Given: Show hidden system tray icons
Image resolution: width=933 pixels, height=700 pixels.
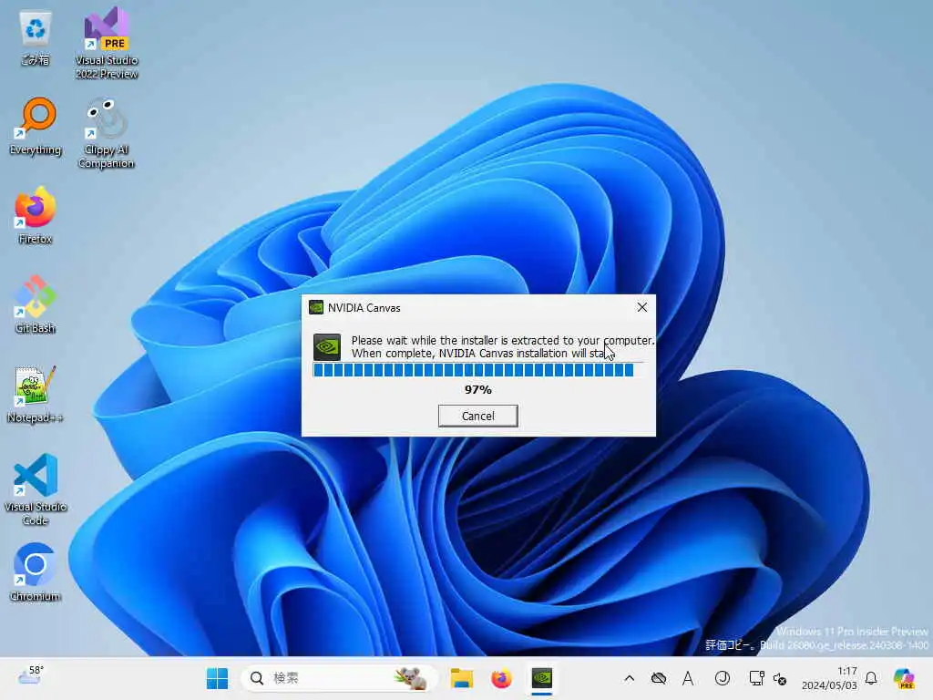Looking at the screenshot, I should (x=630, y=678).
